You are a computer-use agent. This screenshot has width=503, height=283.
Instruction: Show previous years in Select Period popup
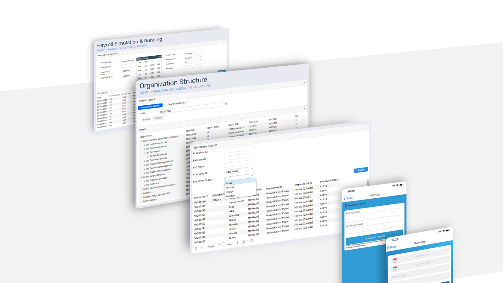(x=152, y=61)
